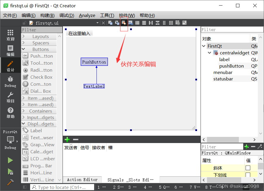Viewport: 264px width, 191px height.
Task: Pick Check Box widget in widget box
Action: (x=39, y=77)
